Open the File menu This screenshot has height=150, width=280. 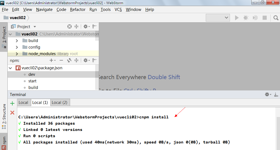point(5,10)
